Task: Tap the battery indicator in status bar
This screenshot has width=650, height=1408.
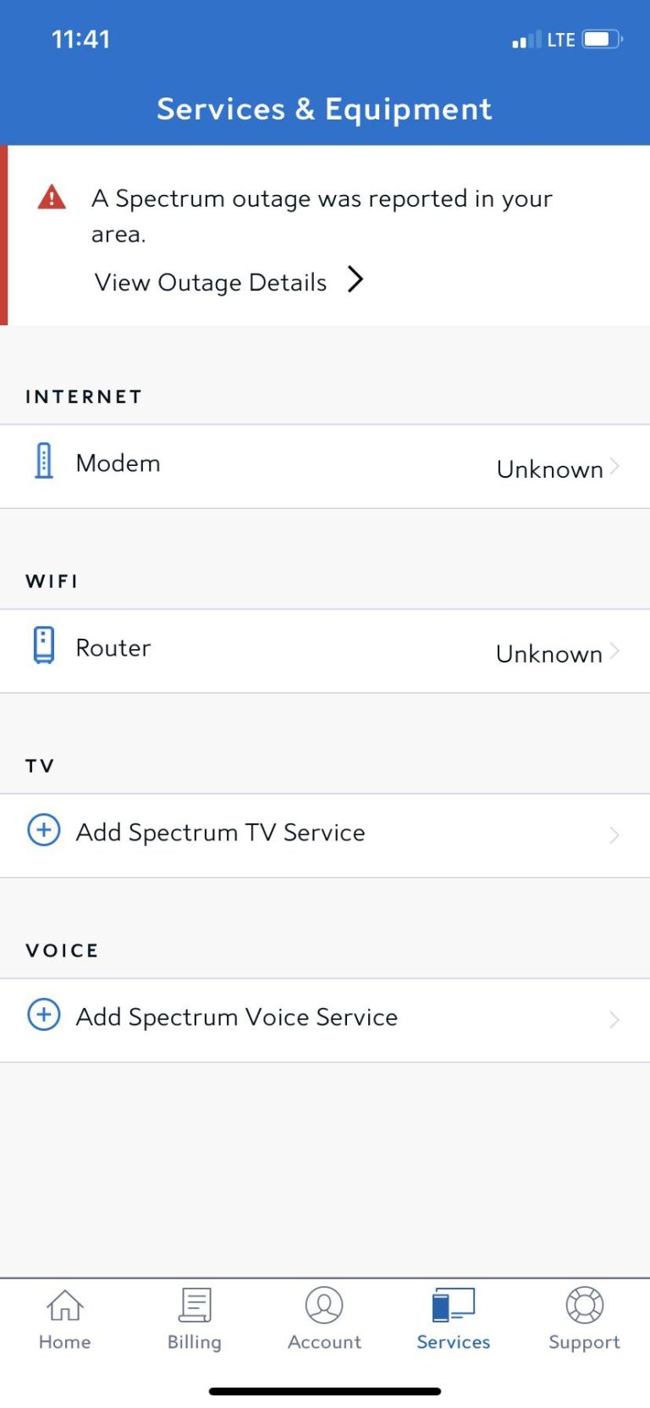Action: click(602, 39)
